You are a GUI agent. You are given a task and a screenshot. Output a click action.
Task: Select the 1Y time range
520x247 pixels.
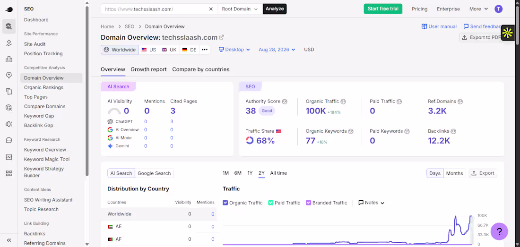coord(250,173)
